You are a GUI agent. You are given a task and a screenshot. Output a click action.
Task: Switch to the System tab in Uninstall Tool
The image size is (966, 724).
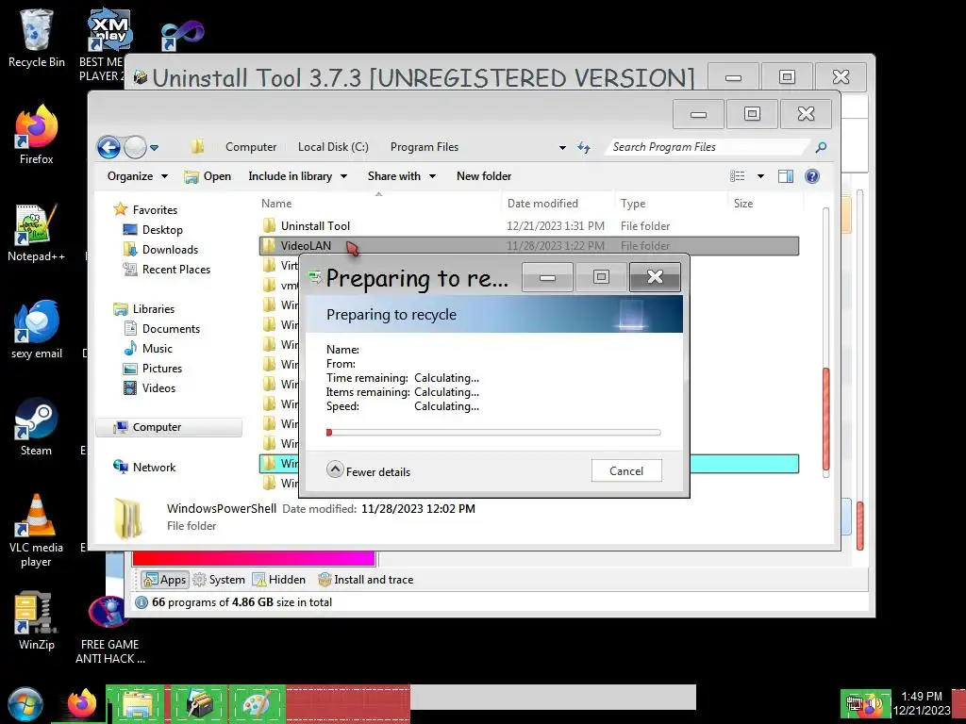point(219,580)
